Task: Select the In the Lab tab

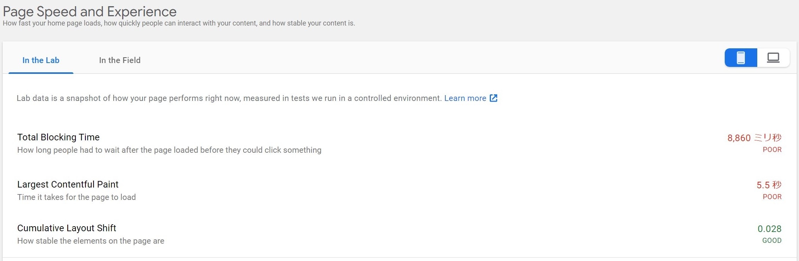Action: [x=41, y=60]
